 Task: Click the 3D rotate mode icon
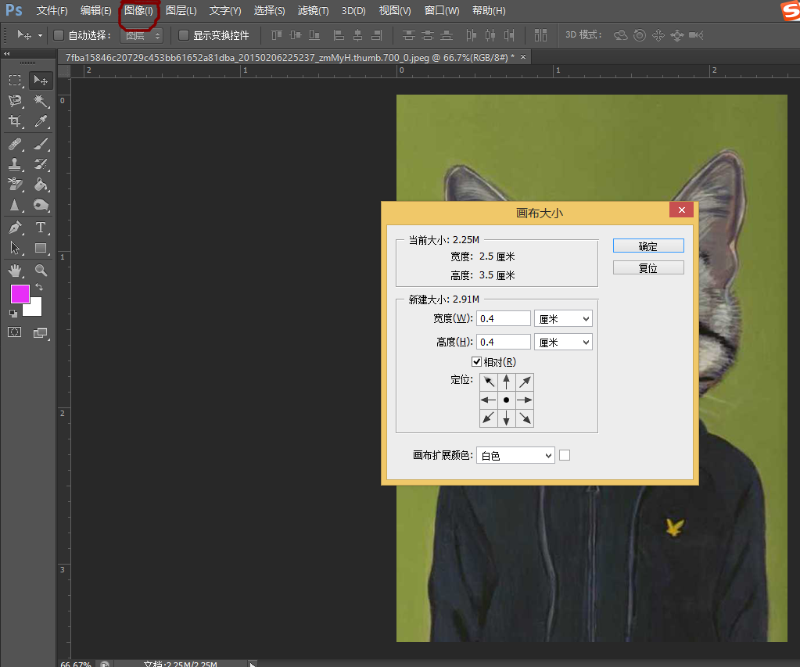tap(620, 35)
